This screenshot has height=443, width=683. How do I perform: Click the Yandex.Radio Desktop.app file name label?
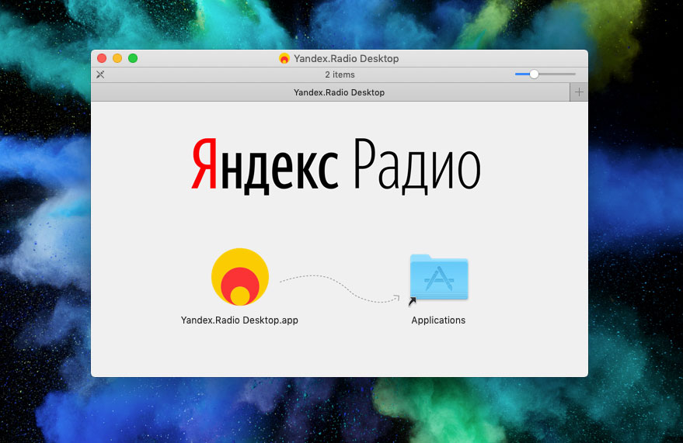tap(239, 320)
